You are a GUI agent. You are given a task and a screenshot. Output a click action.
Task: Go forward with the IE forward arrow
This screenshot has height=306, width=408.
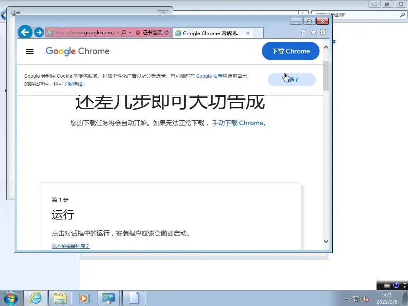(x=39, y=32)
